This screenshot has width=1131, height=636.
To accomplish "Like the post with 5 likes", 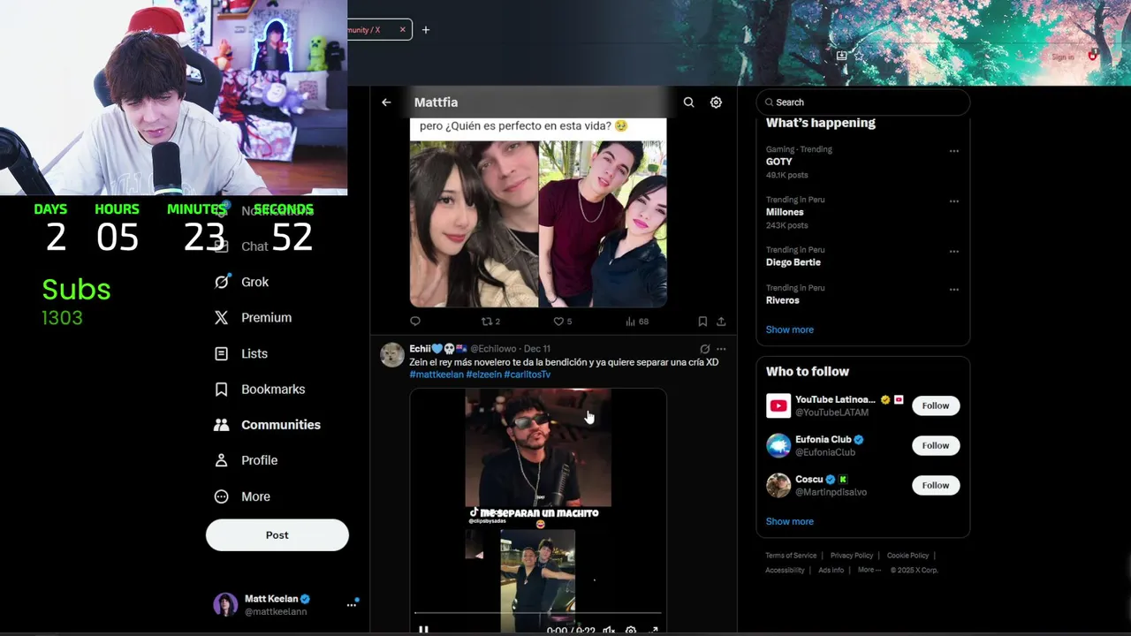I will click(x=562, y=322).
